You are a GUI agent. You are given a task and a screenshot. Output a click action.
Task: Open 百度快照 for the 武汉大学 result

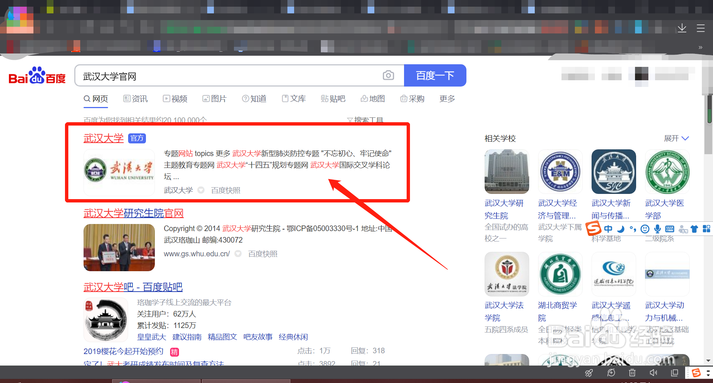[x=225, y=190]
